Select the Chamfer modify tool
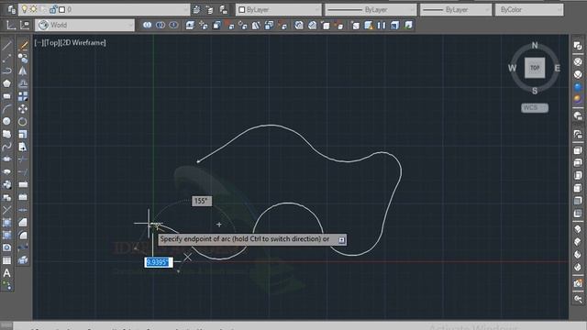This screenshot has height=330, width=587. click(23, 222)
